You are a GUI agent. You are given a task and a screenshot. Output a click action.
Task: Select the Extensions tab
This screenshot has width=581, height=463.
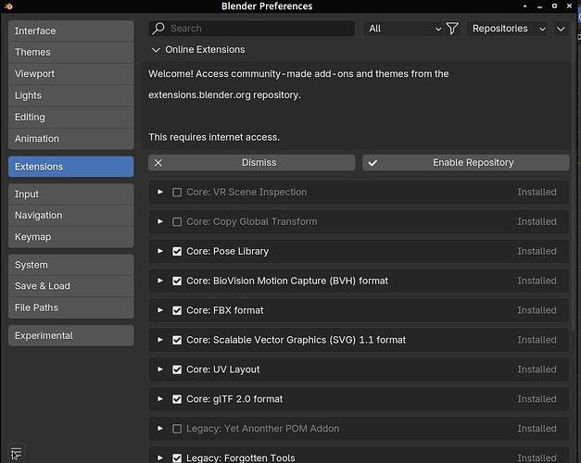[x=70, y=167]
